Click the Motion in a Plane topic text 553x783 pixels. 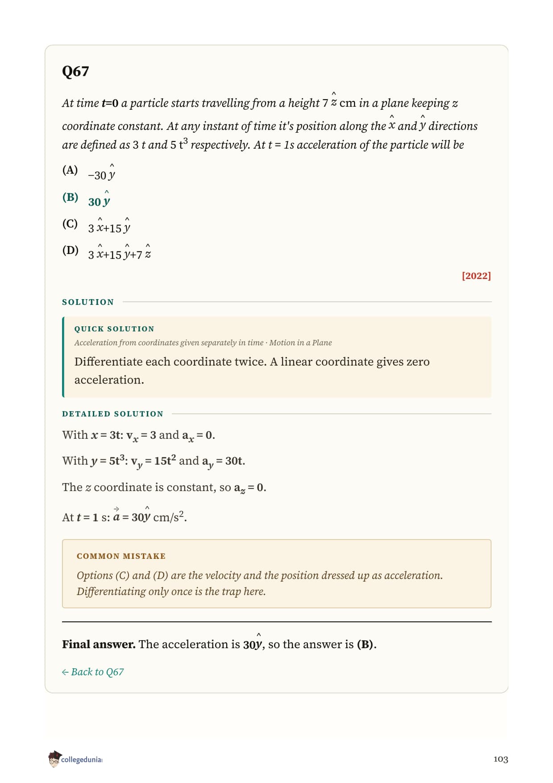point(300,343)
